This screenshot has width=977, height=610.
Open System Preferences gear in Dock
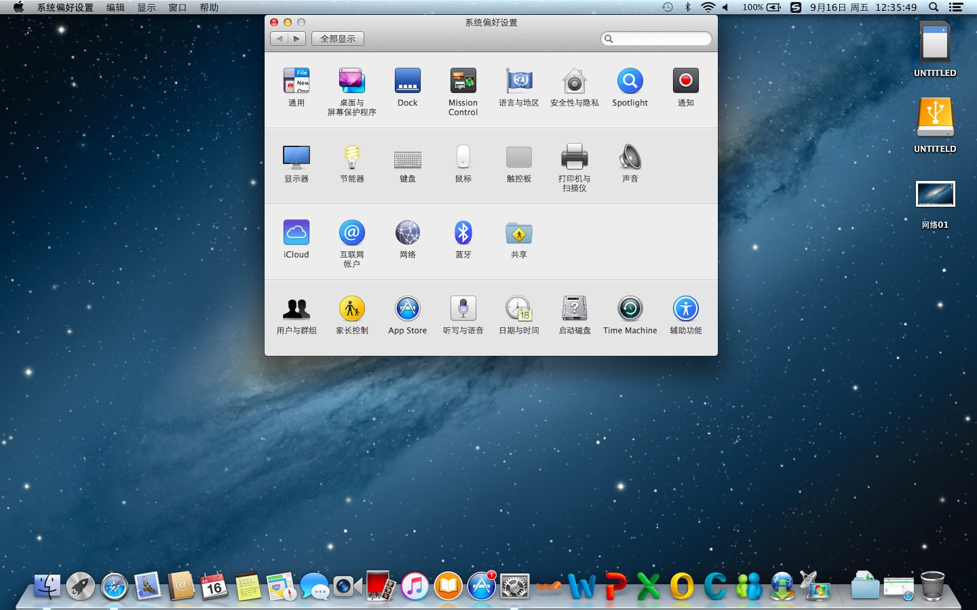pyautogui.click(x=515, y=586)
